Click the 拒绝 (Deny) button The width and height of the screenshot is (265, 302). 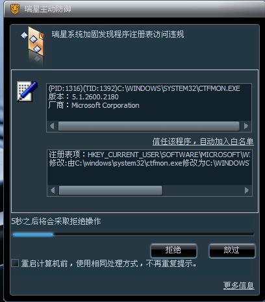(173, 251)
